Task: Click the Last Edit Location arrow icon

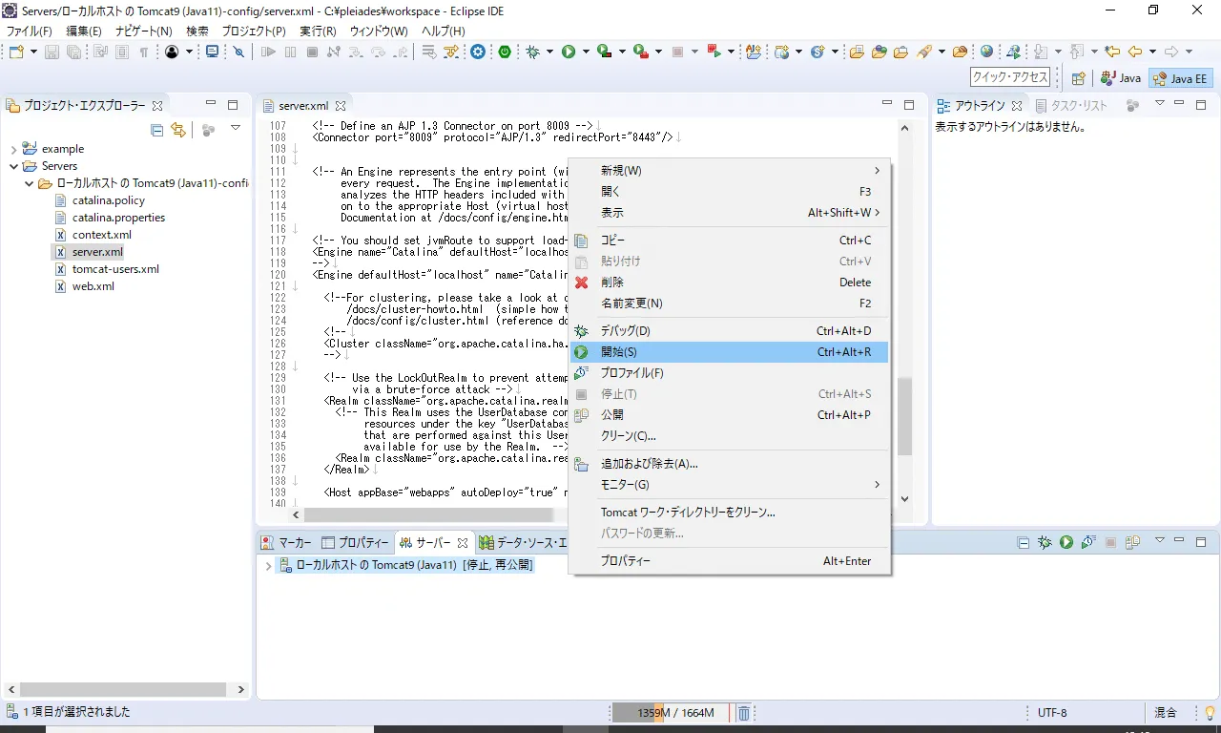Action: [1112, 52]
